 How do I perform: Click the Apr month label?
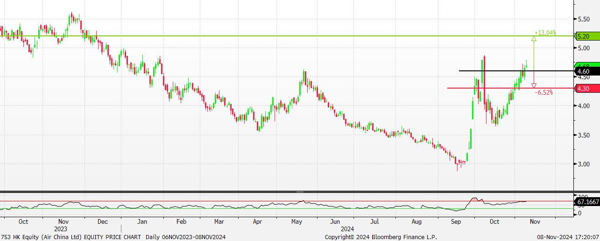pyautogui.click(x=257, y=222)
